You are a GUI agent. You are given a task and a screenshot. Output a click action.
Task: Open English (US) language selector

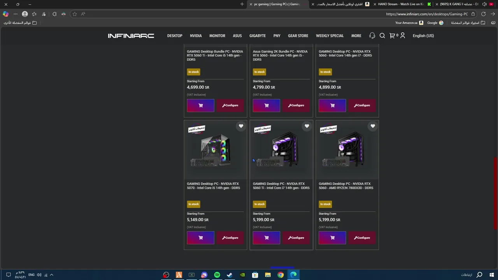pyautogui.click(x=423, y=36)
